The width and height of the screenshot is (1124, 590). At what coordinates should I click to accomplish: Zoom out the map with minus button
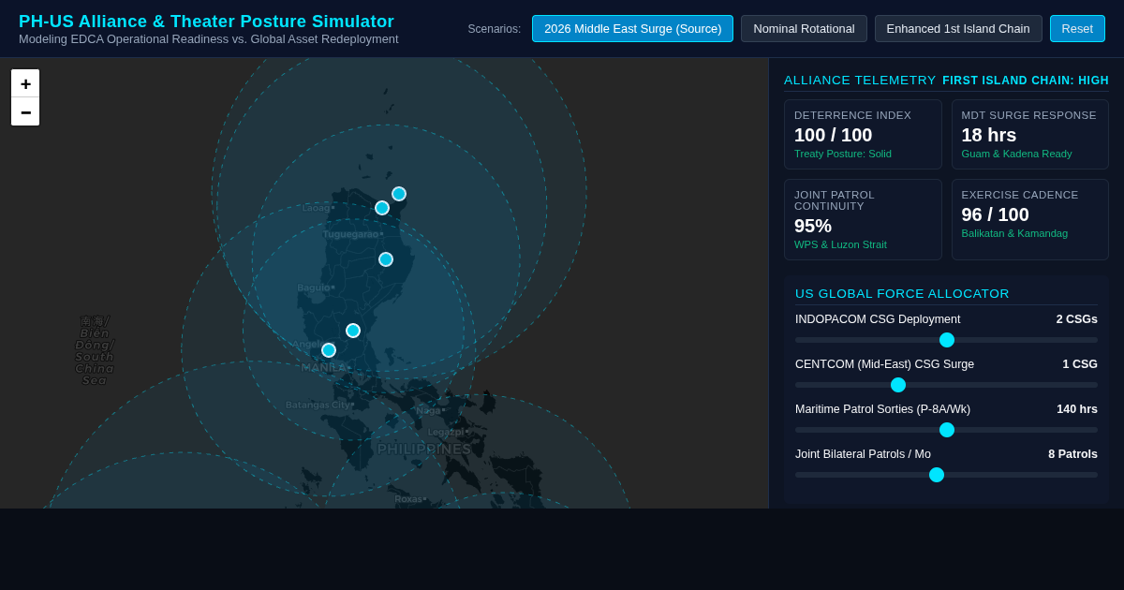pyautogui.click(x=25, y=111)
